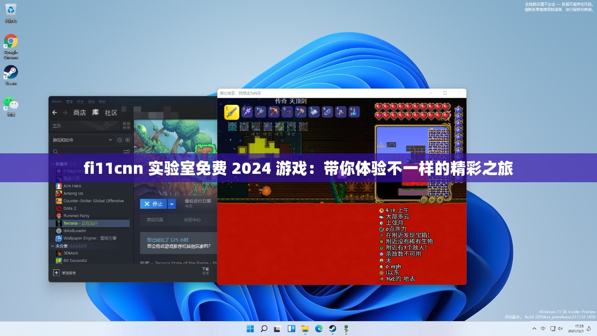The width and height of the screenshot is (597, 336).
Task: Open the 下载 管理 downloads link in Steam
Action: click(205, 271)
